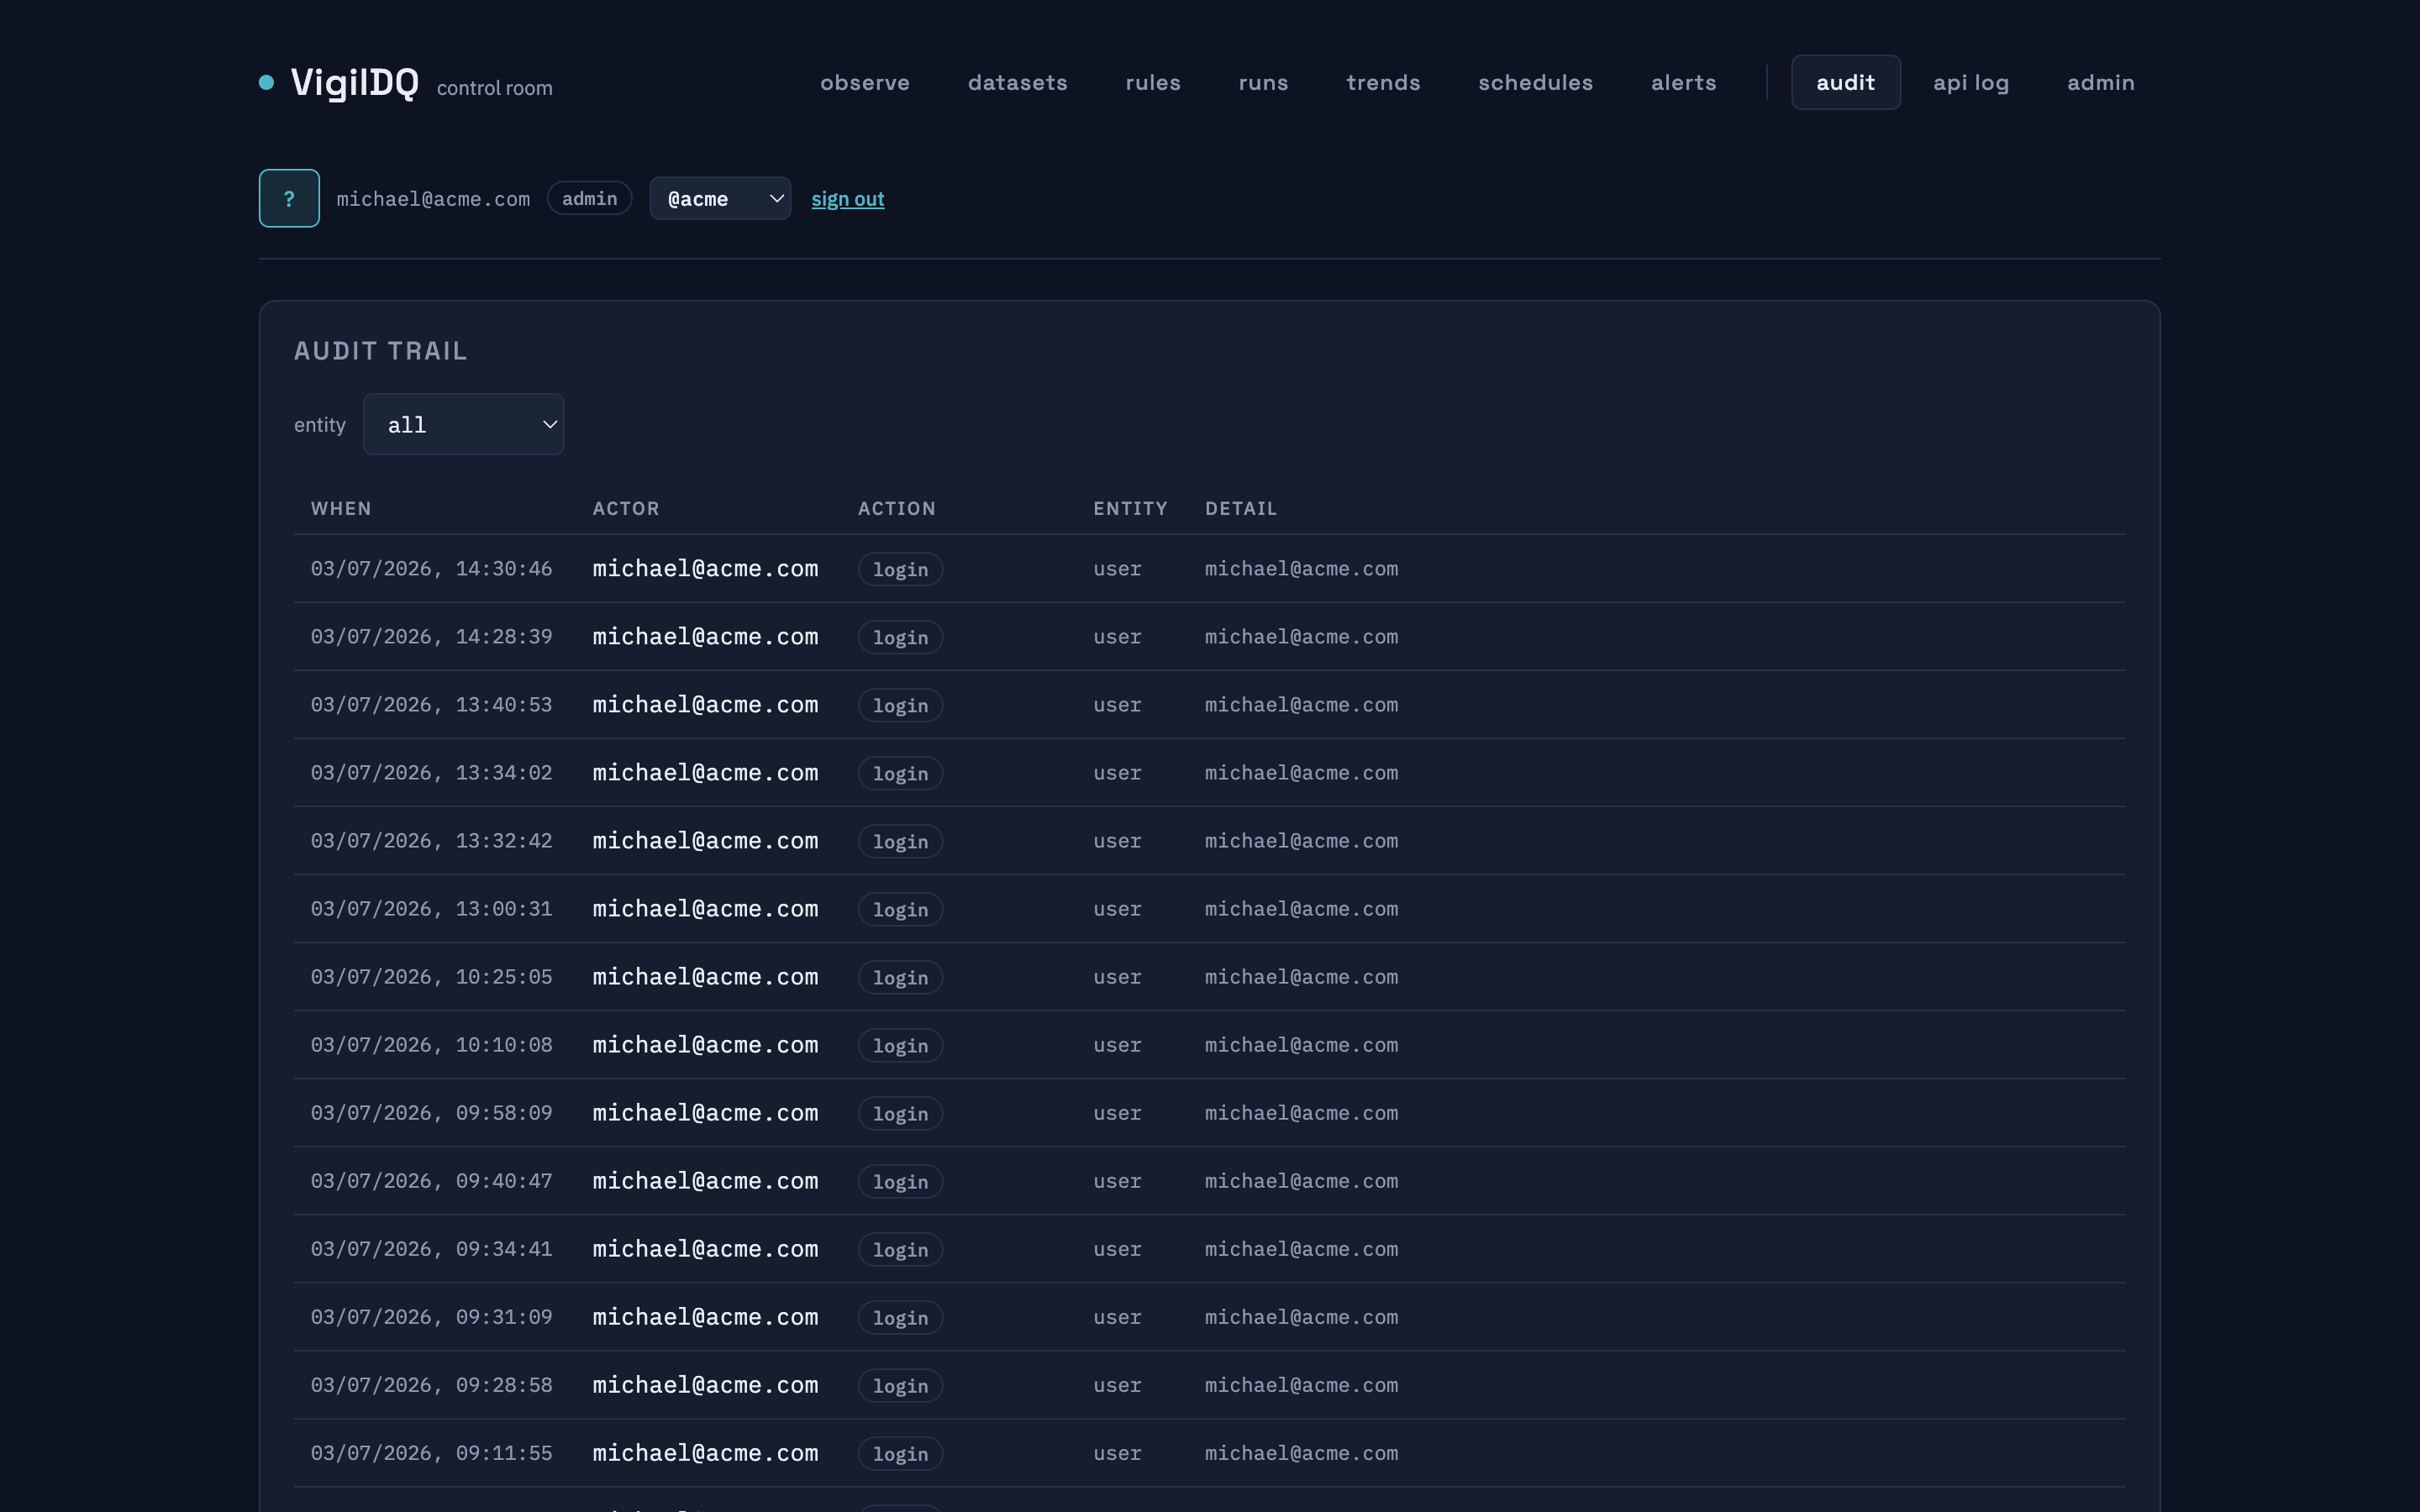Click timestamp 03/07/2026, 09:40:47

tap(431, 1181)
